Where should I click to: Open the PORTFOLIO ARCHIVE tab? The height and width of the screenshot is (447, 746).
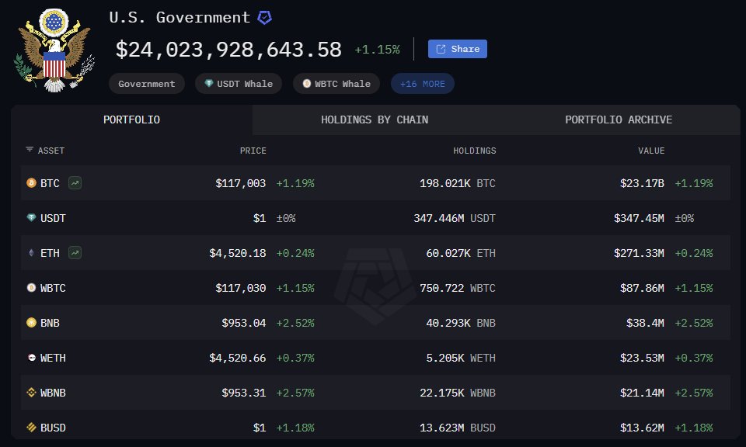619,120
